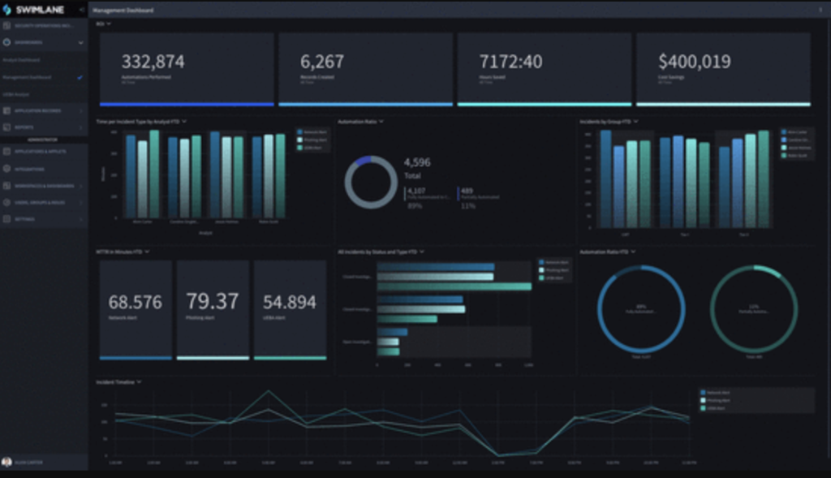Image resolution: width=831 pixels, height=478 pixels.
Task: Toggle UEBA Alert in Time per Incident legend
Action: [310, 148]
